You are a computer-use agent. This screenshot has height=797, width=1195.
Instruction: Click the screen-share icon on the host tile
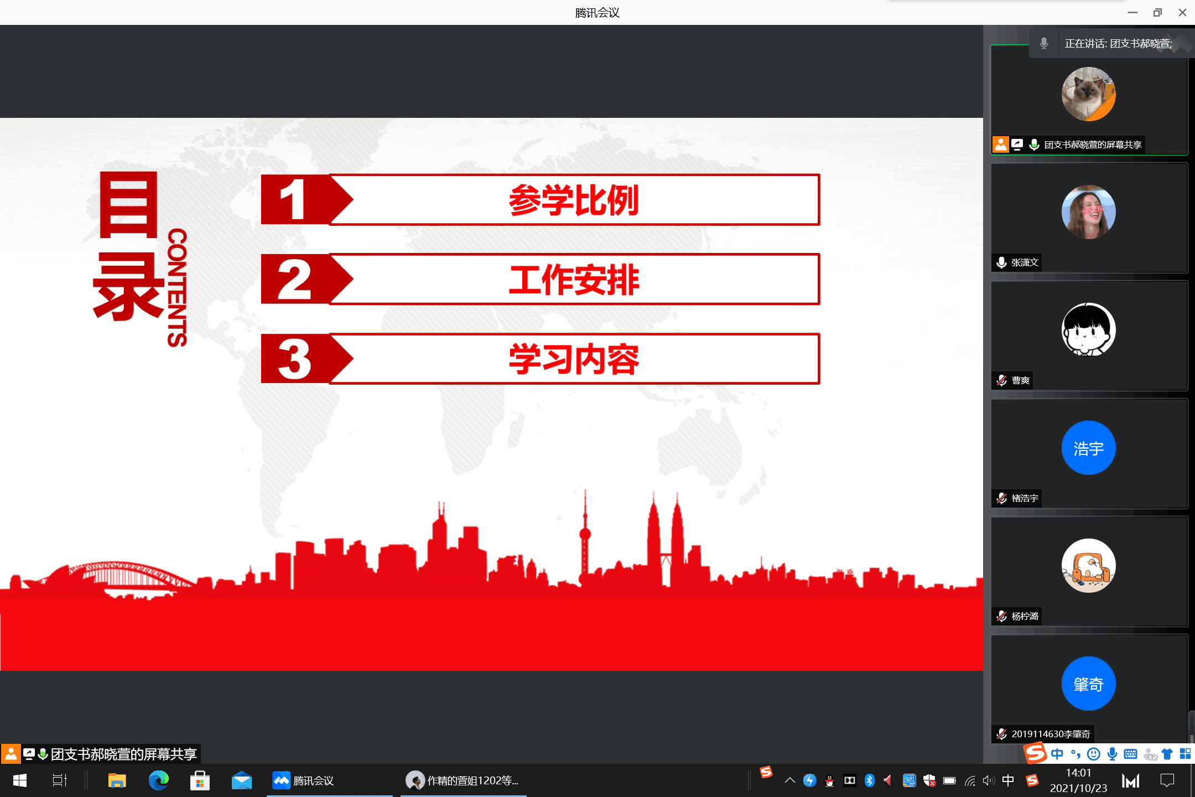(x=1017, y=144)
